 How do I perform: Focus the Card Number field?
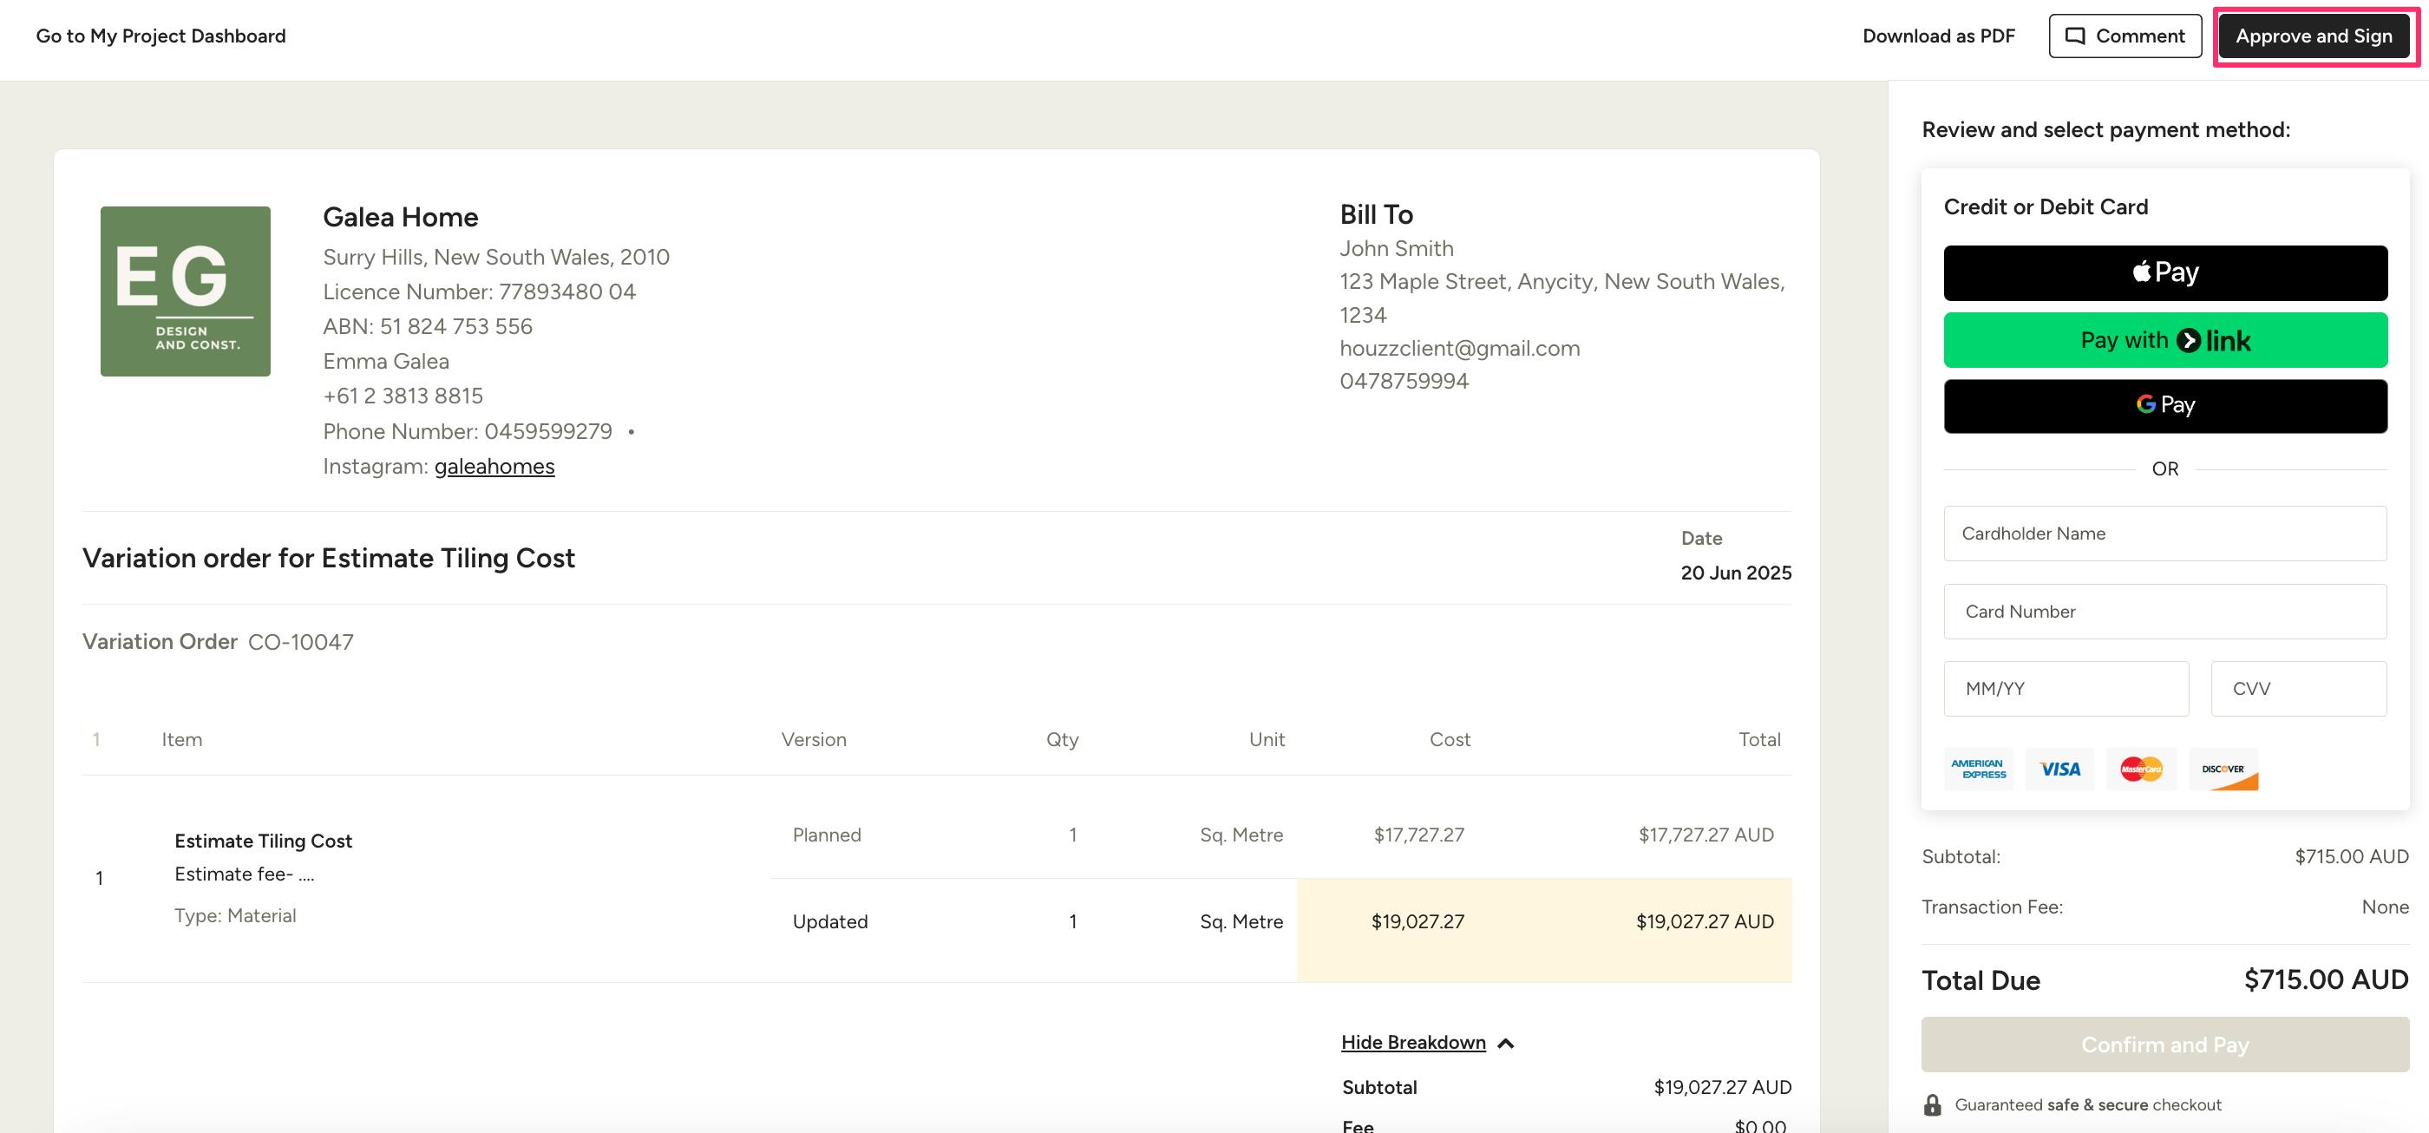pos(2165,612)
